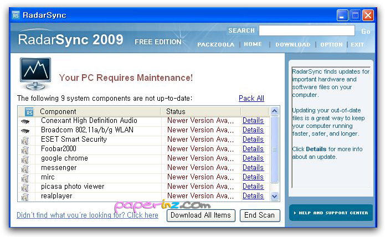The width and height of the screenshot is (385, 237).
Task: Open the PACKZOOLA menu item
Action: (x=216, y=45)
